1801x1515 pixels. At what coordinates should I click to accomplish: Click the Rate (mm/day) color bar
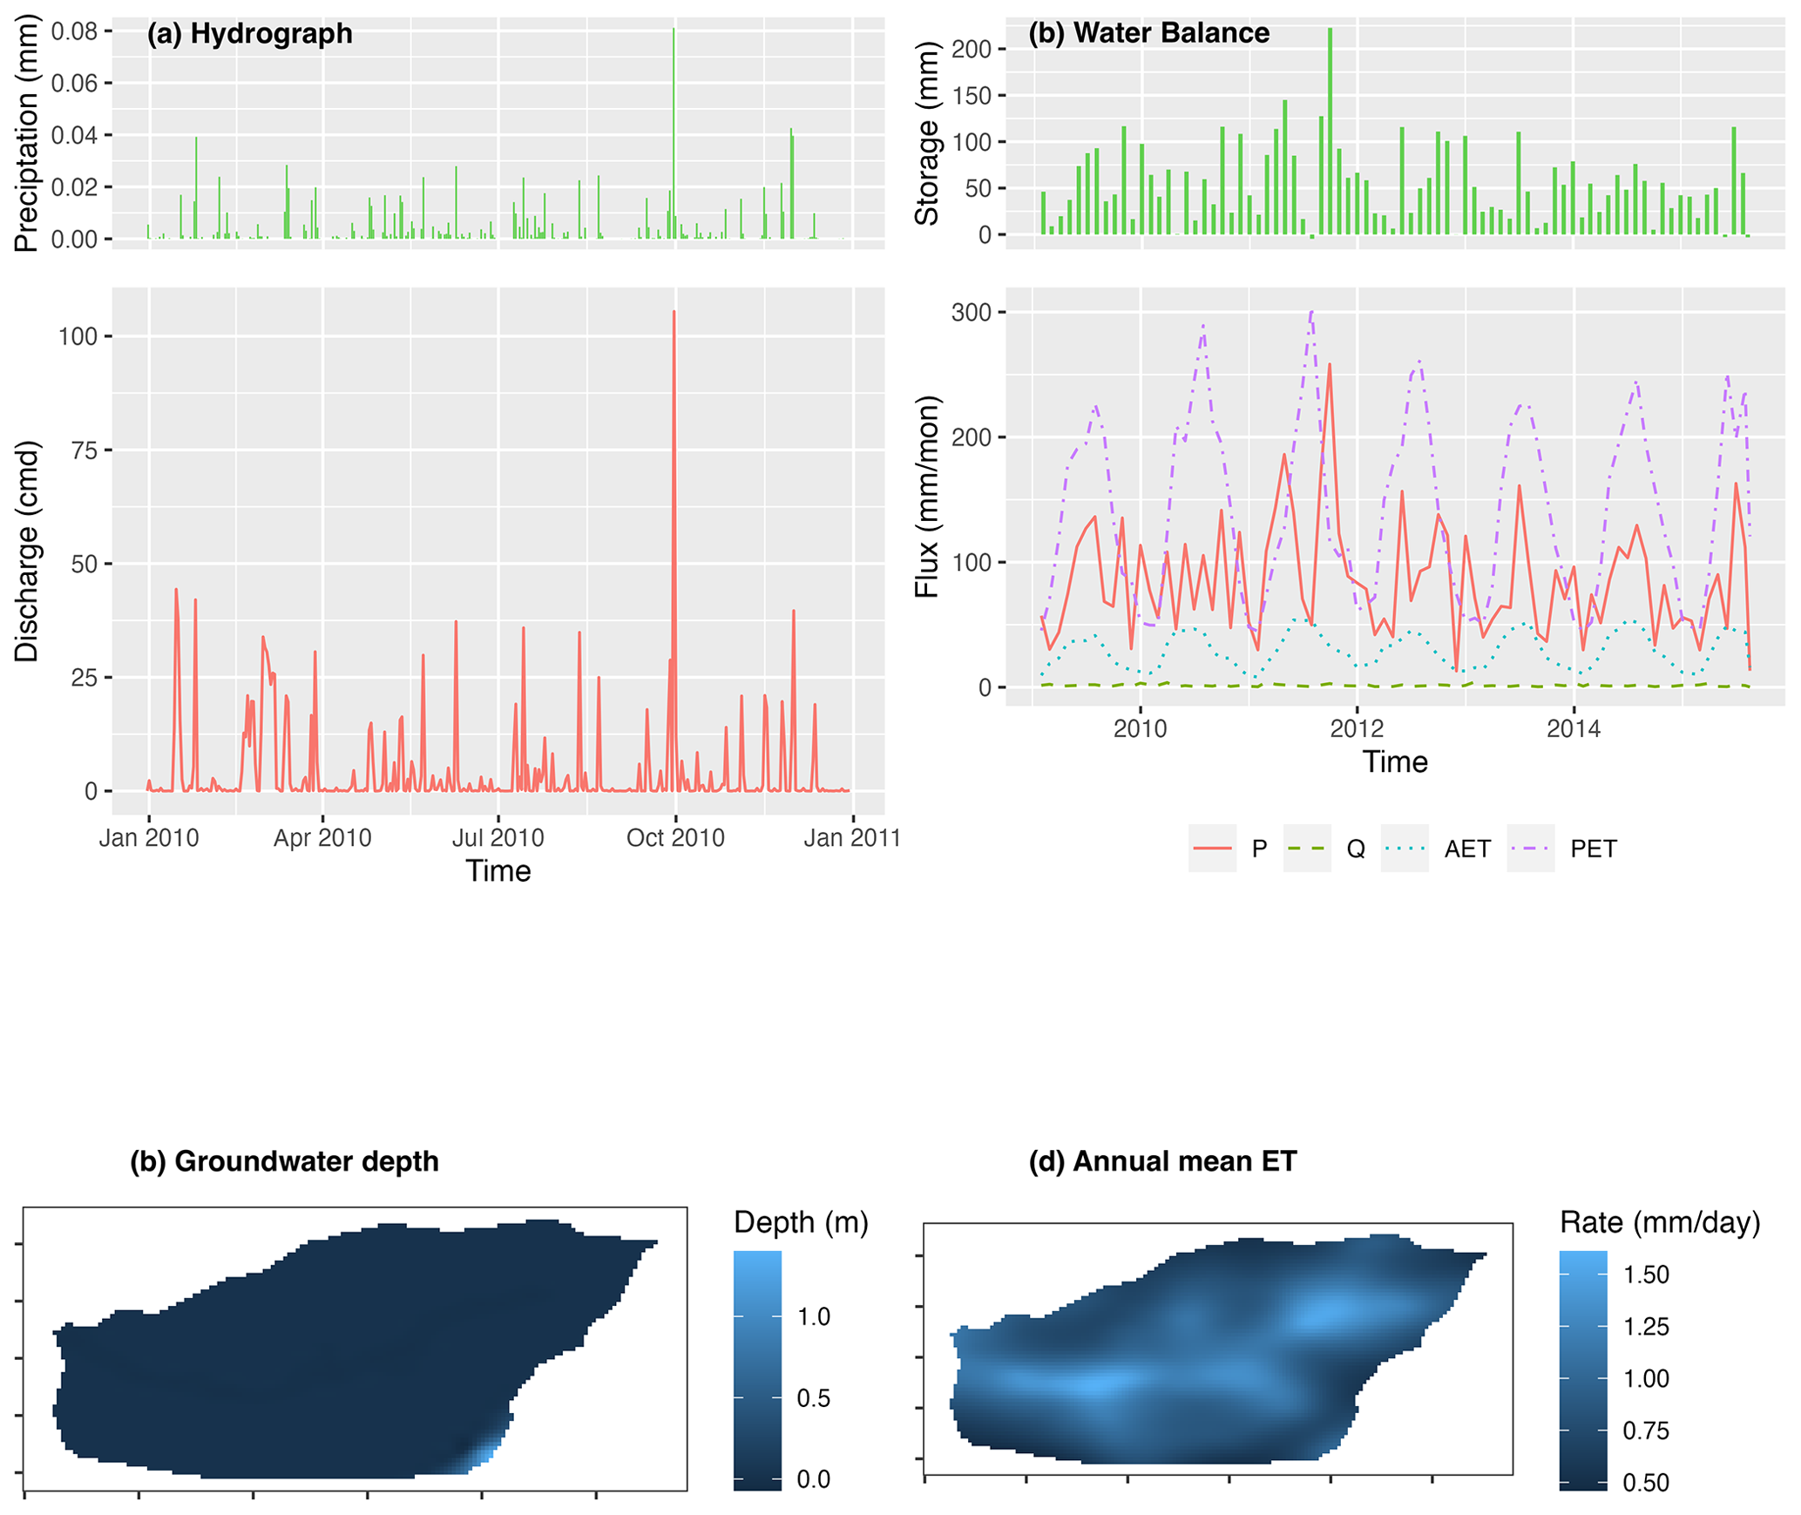[1581, 1370]
